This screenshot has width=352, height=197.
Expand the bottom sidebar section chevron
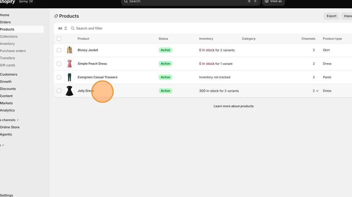click(x=3, y=145)
